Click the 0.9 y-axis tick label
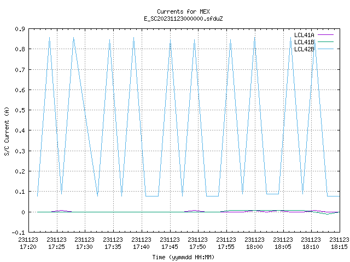Screen dimensions: 350x262 tap(20, 29)
